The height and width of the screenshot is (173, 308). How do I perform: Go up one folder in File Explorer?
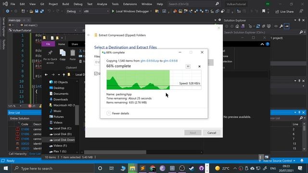pyautogui.click(x=64, y=75)
